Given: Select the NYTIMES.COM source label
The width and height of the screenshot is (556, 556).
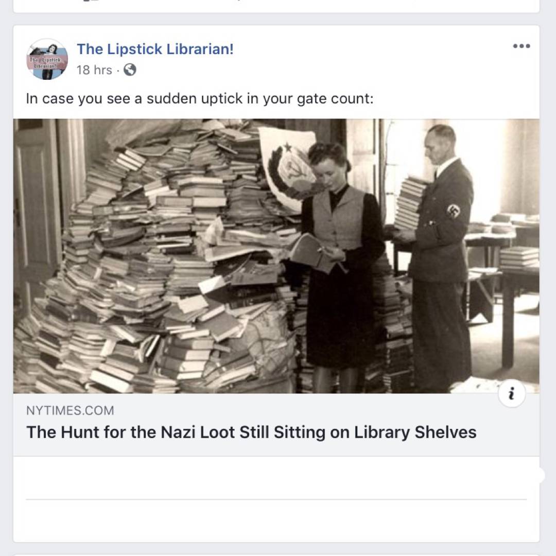Looking at the screenshot, I should click(70, 410).
